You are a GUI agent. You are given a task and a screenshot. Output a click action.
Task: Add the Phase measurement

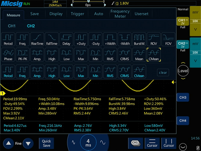click(x=8, y=55)
